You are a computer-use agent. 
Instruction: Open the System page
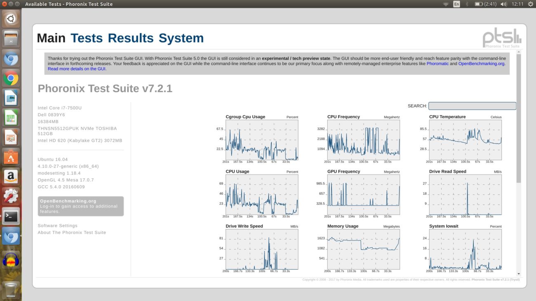pyautogui.click(x=181, y=38)
